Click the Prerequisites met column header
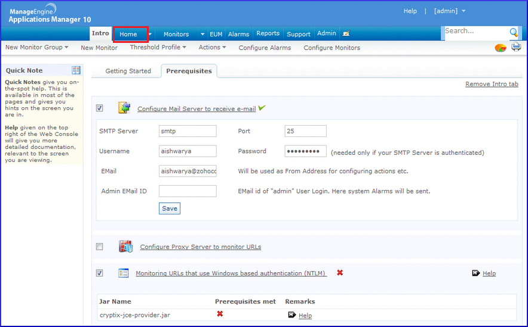528x327 pixels. tap(245, 301)
